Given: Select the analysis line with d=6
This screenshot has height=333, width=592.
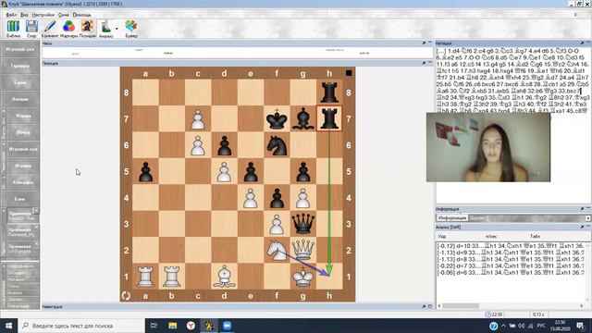Looking at the screenshot, I should [x=512, y=272].
